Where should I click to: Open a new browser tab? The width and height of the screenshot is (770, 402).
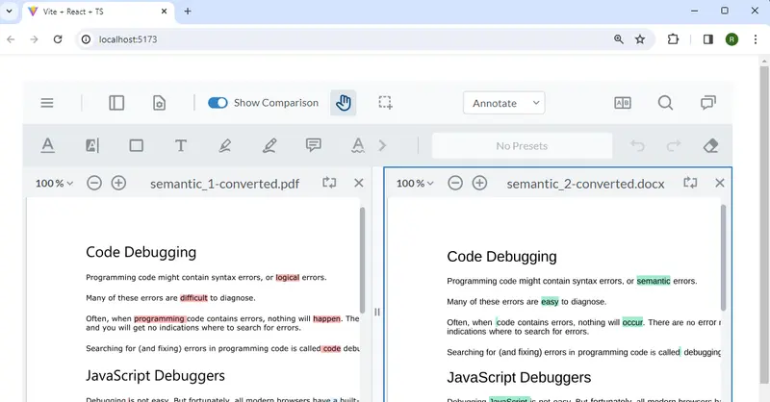point(188,12)
